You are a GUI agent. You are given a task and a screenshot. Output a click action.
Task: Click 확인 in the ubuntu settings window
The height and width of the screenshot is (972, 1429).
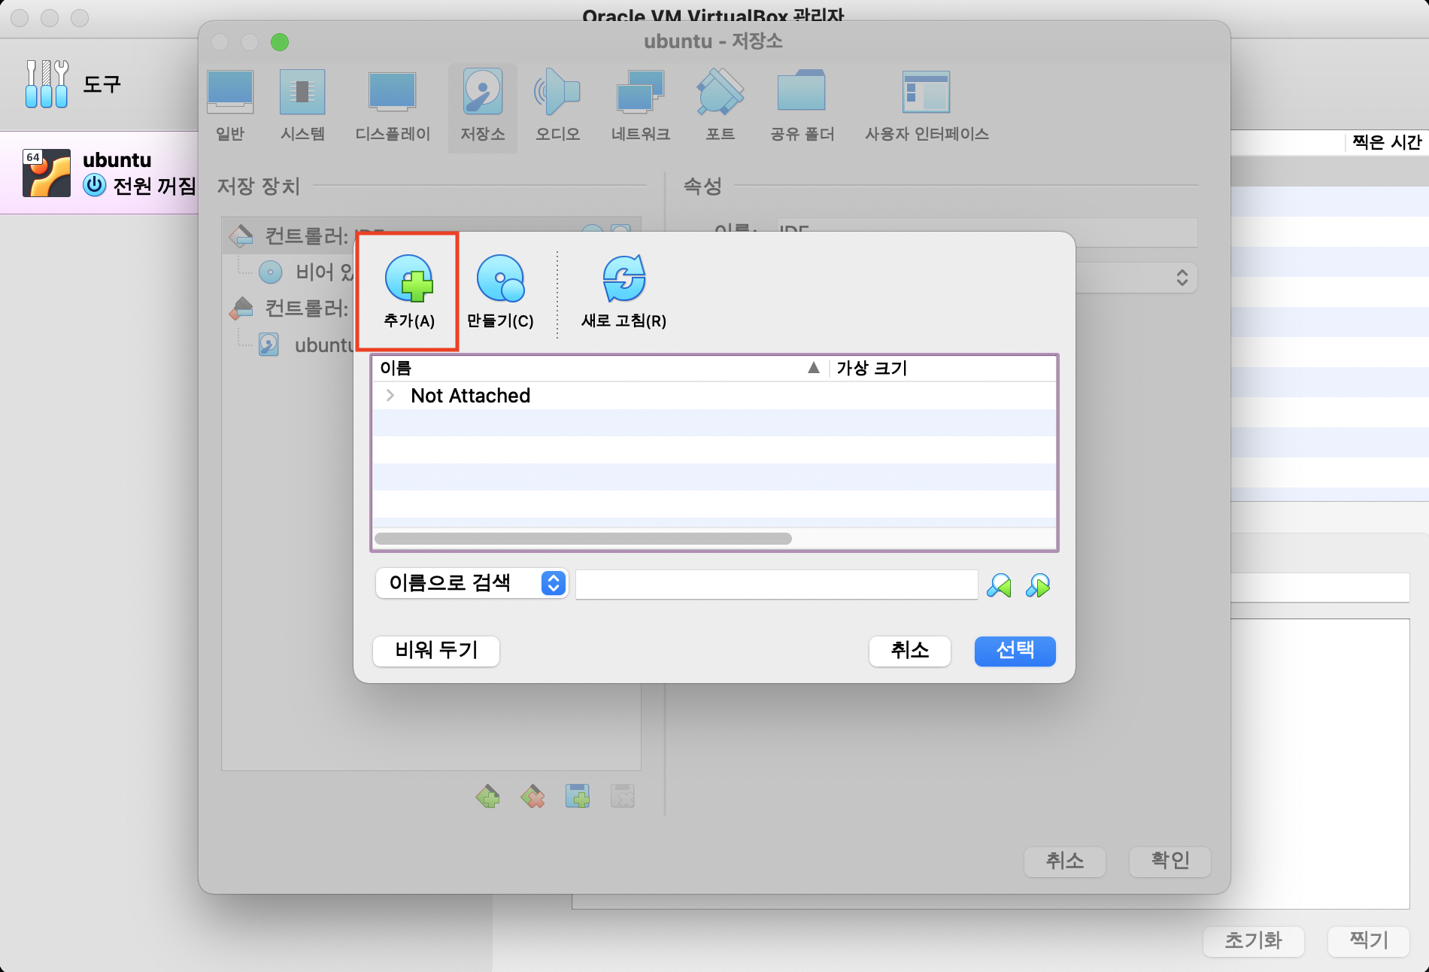tap(1170, 861)
